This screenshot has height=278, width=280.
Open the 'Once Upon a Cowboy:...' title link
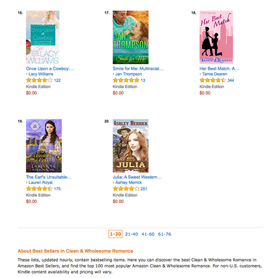point(50,69)
